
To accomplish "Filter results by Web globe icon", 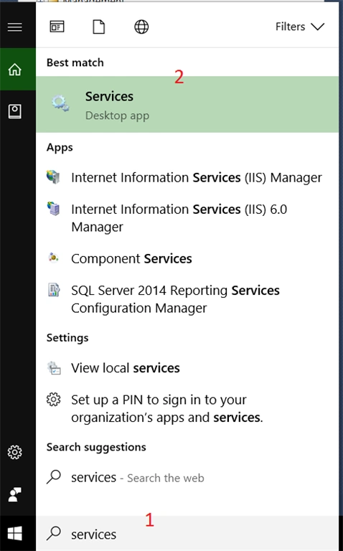I will (141, 27).
